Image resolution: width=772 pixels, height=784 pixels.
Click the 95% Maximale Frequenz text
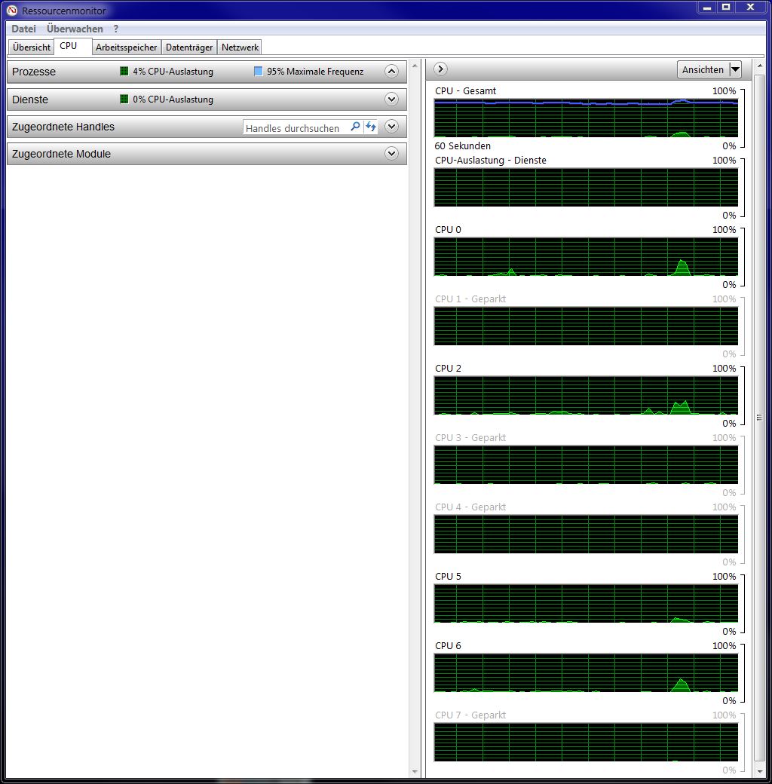pos(315,72)
